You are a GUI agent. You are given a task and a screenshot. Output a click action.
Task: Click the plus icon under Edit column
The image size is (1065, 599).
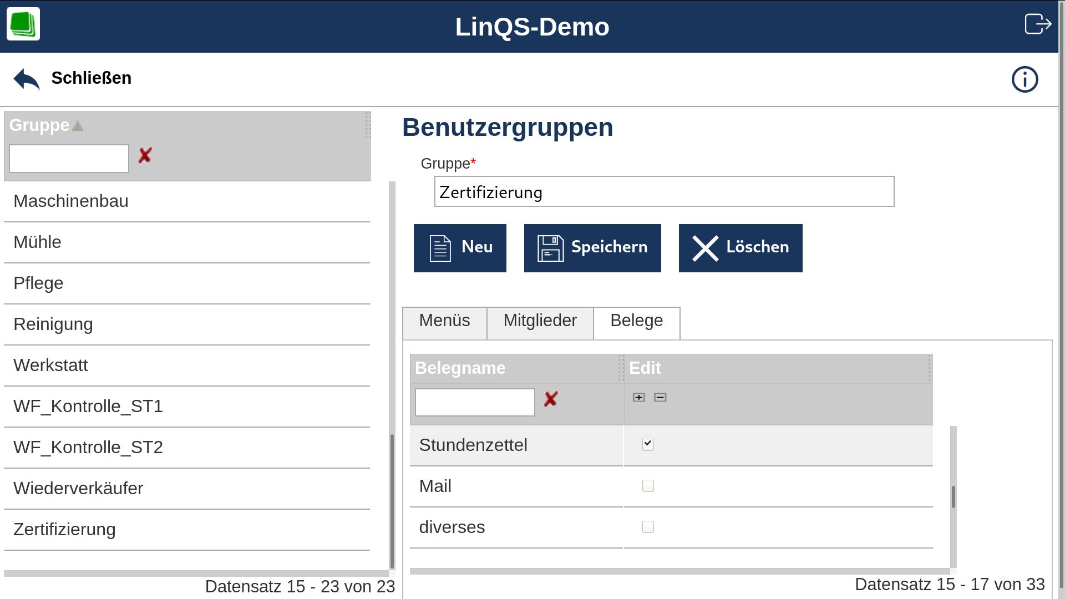pyautogui.click(x=639, y=397)
